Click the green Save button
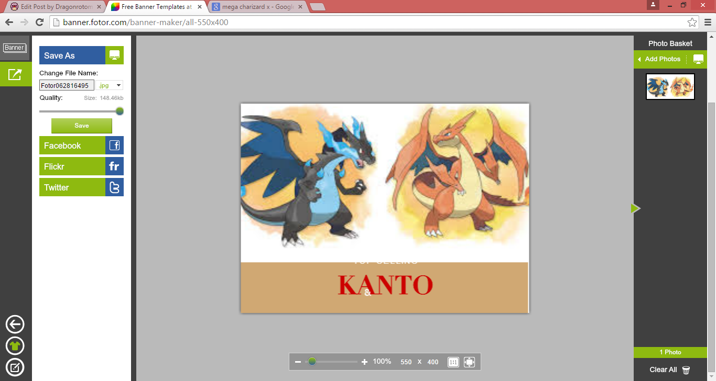The width and height of the screenshot is (716, 381). click(x=82, y=126)
